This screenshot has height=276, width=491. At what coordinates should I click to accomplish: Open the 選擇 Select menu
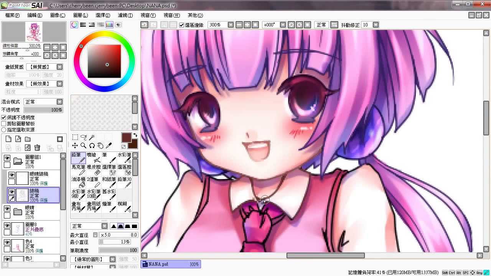tap(103, 15)
